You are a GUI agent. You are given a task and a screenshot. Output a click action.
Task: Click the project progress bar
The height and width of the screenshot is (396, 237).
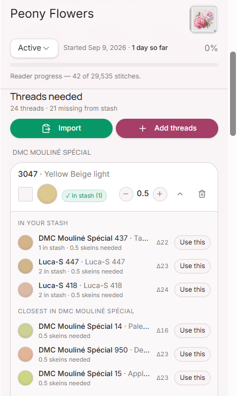tap(114, 64)
